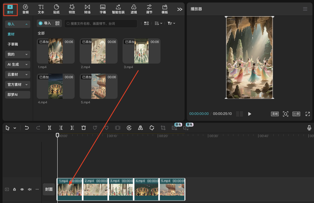This screenshot has width=314, height=203.
Task: Toggle track visibility with the eye icon
Action: 22,189
